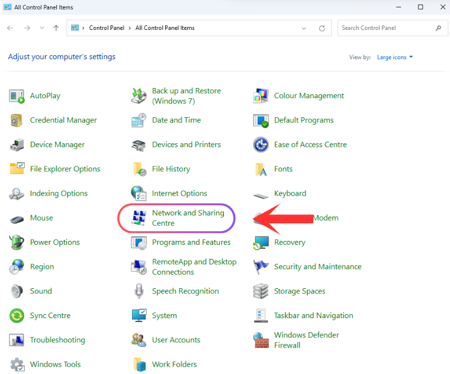Open the Windows Defender Firewall link

coord(307,340)
